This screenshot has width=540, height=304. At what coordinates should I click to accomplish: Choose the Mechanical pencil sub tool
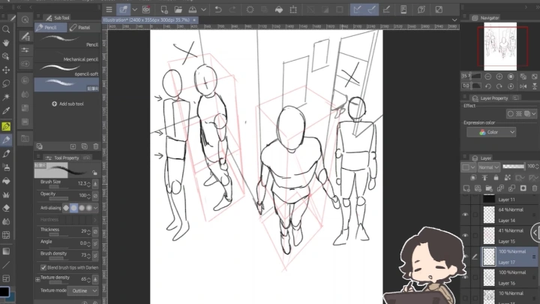67,56
